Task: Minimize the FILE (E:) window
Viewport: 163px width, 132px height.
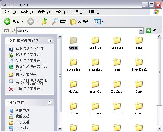Action: [145, 5]
